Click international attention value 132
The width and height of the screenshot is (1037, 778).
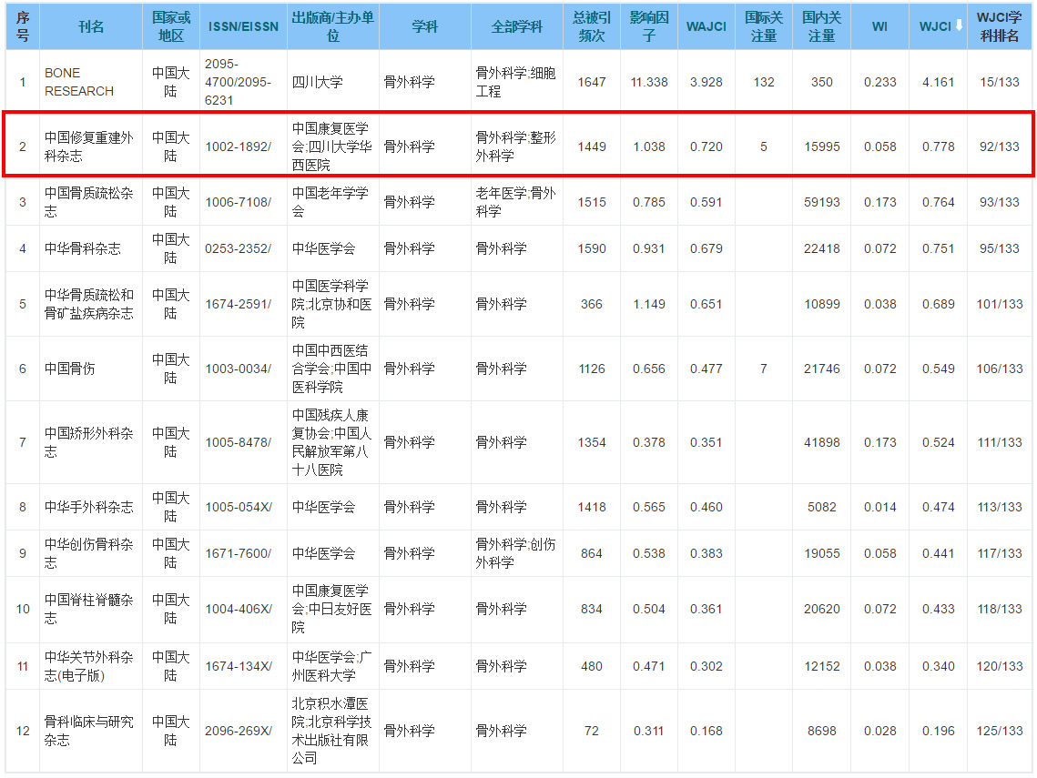[764, 82]
